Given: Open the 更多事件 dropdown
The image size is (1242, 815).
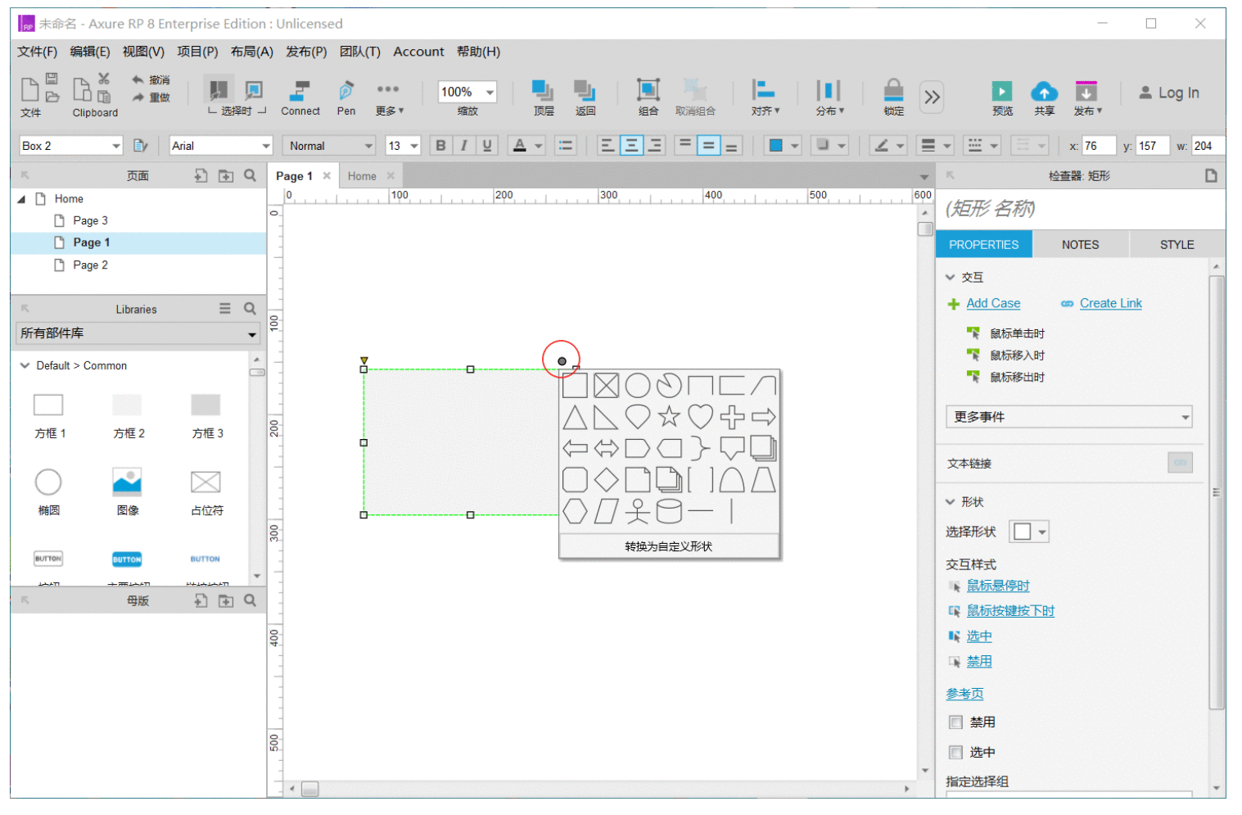Looking at the screenshot, I should [x=1068, y=417].
